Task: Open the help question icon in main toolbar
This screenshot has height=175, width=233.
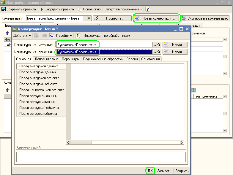Action: click(147, 9)
